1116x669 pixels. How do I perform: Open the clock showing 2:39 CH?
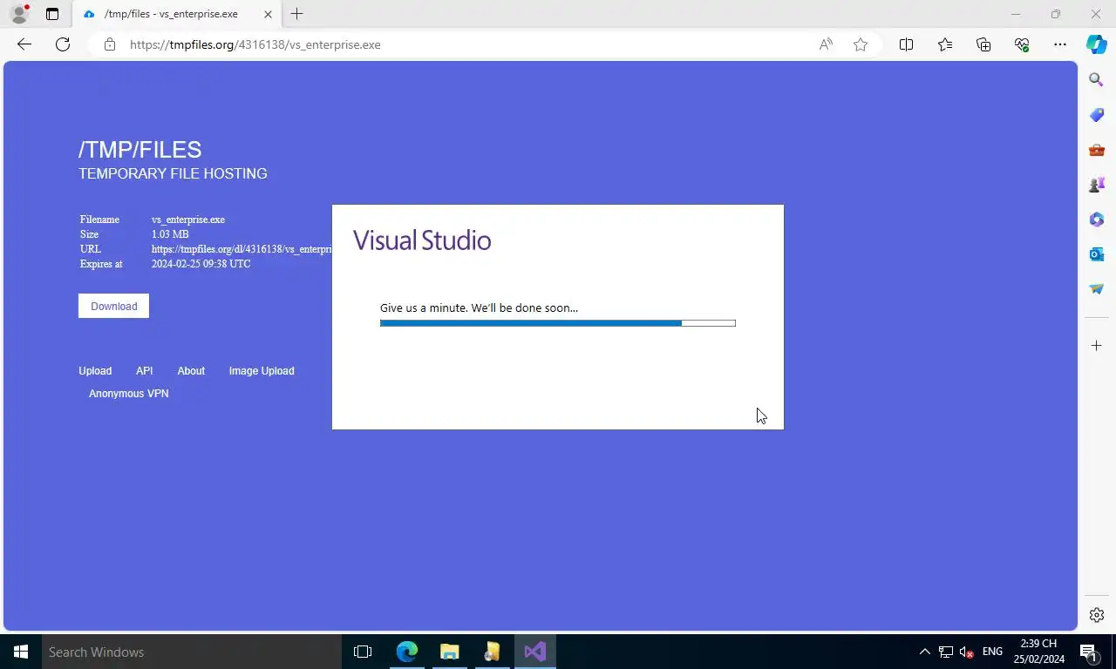pyautogui.click(x=1039, y=652)
